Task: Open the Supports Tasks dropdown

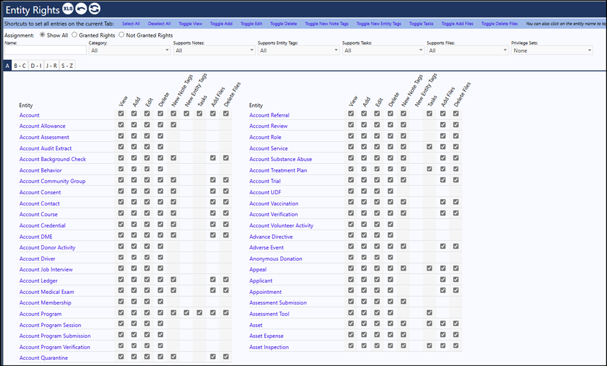Action: pos(383,50)
